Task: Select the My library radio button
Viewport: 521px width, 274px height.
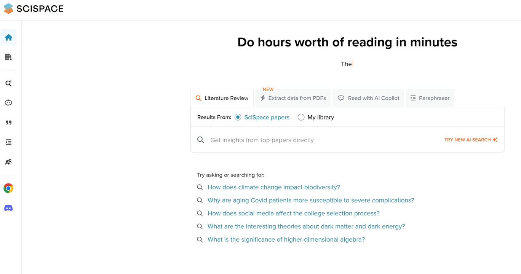Action: pos(301,117)
